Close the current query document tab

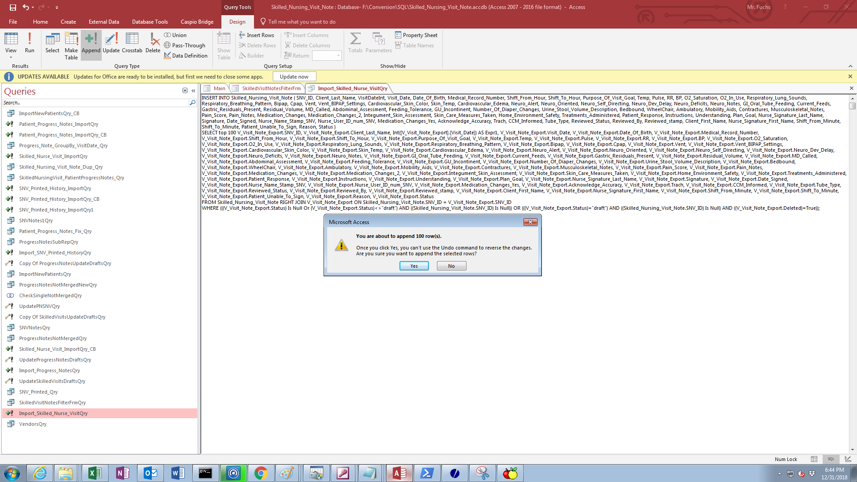point(851,88)
